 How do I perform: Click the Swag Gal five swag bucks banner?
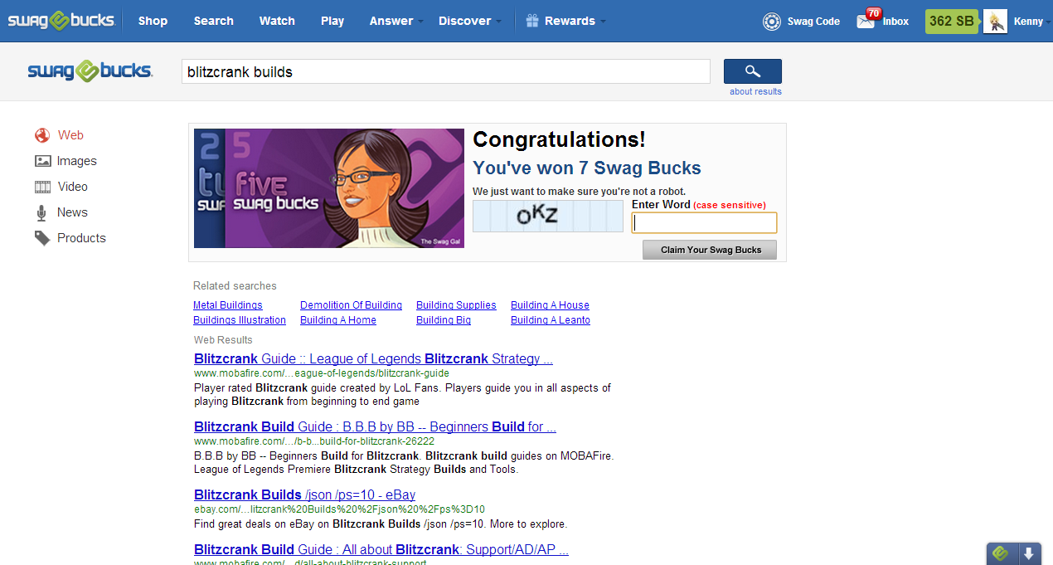pos(329,188)
